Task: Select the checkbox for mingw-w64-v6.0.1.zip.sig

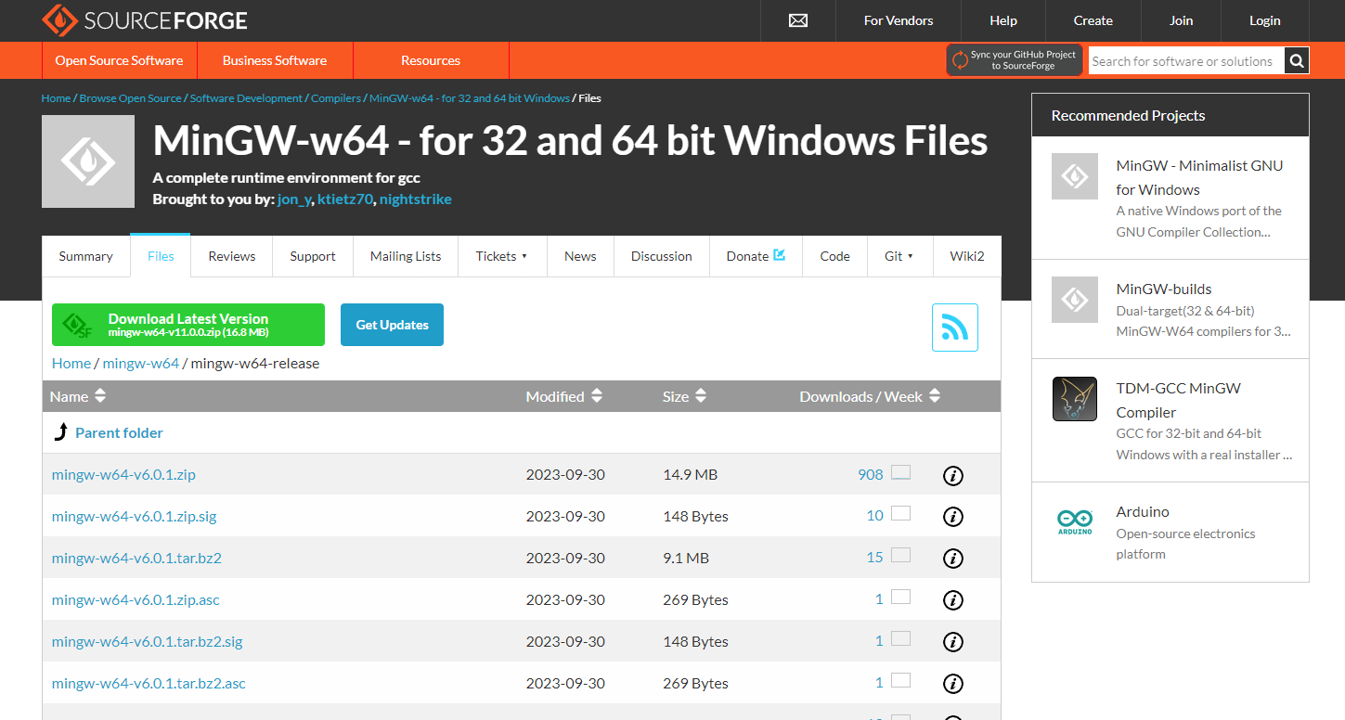Action: coord(899,513)
